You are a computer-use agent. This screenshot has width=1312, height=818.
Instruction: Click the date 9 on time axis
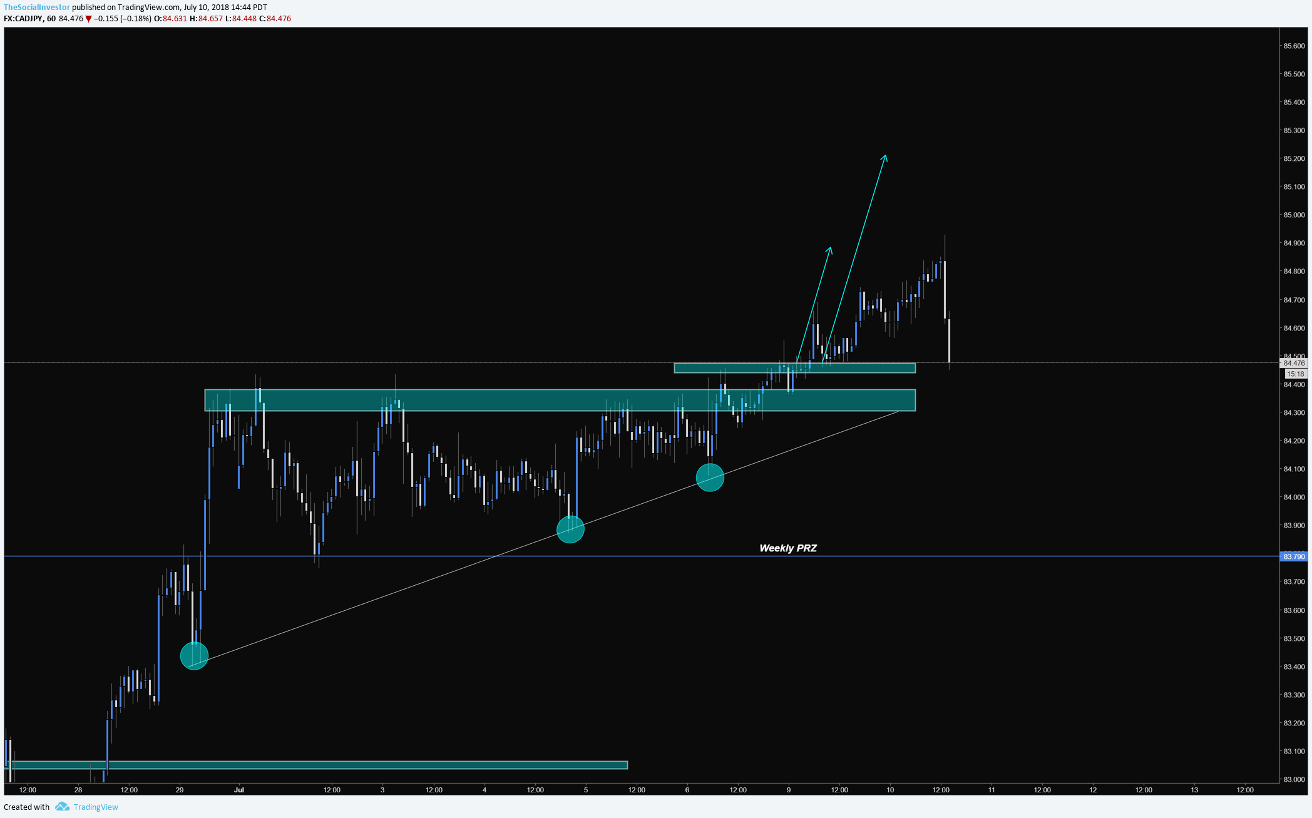[789, 790]
